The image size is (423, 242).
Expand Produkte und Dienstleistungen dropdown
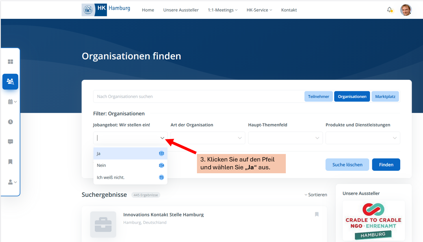[x=362, y=138]
